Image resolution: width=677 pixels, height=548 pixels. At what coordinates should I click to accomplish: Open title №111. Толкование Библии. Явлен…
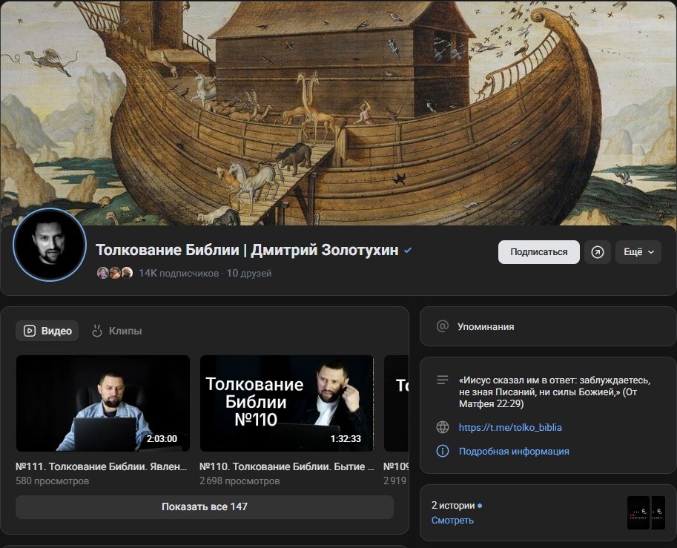point(102,466)
